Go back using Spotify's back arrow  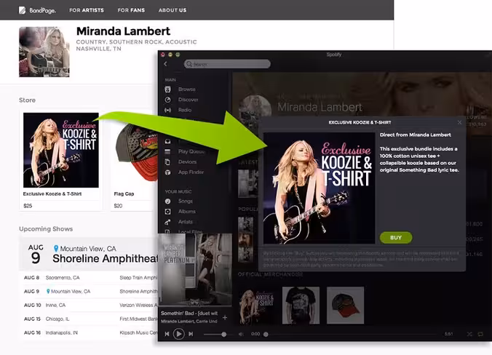point(166,64)
